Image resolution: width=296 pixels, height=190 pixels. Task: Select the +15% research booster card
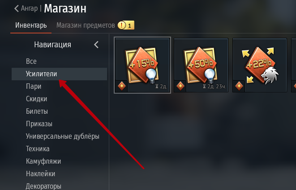pos(142,65)
